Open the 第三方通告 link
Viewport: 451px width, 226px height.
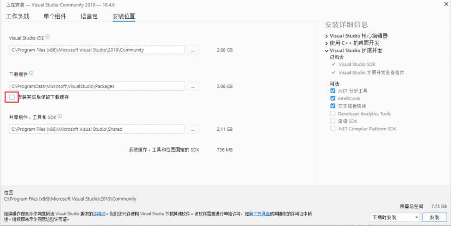259,214
